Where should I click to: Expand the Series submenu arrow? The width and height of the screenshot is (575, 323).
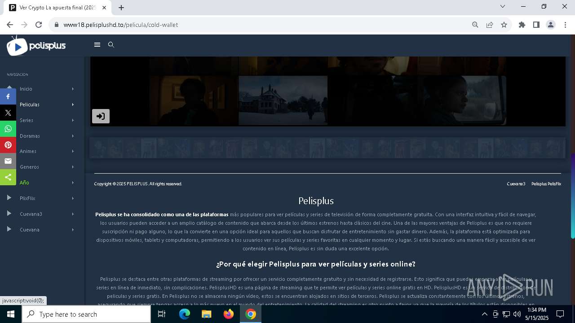(73, 120)
